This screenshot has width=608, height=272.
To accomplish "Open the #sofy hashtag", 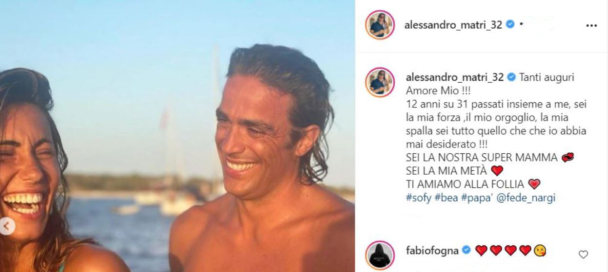I will [x=417, y=197].
